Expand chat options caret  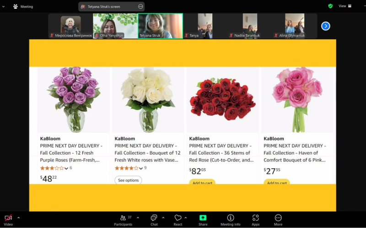point(163,218)
